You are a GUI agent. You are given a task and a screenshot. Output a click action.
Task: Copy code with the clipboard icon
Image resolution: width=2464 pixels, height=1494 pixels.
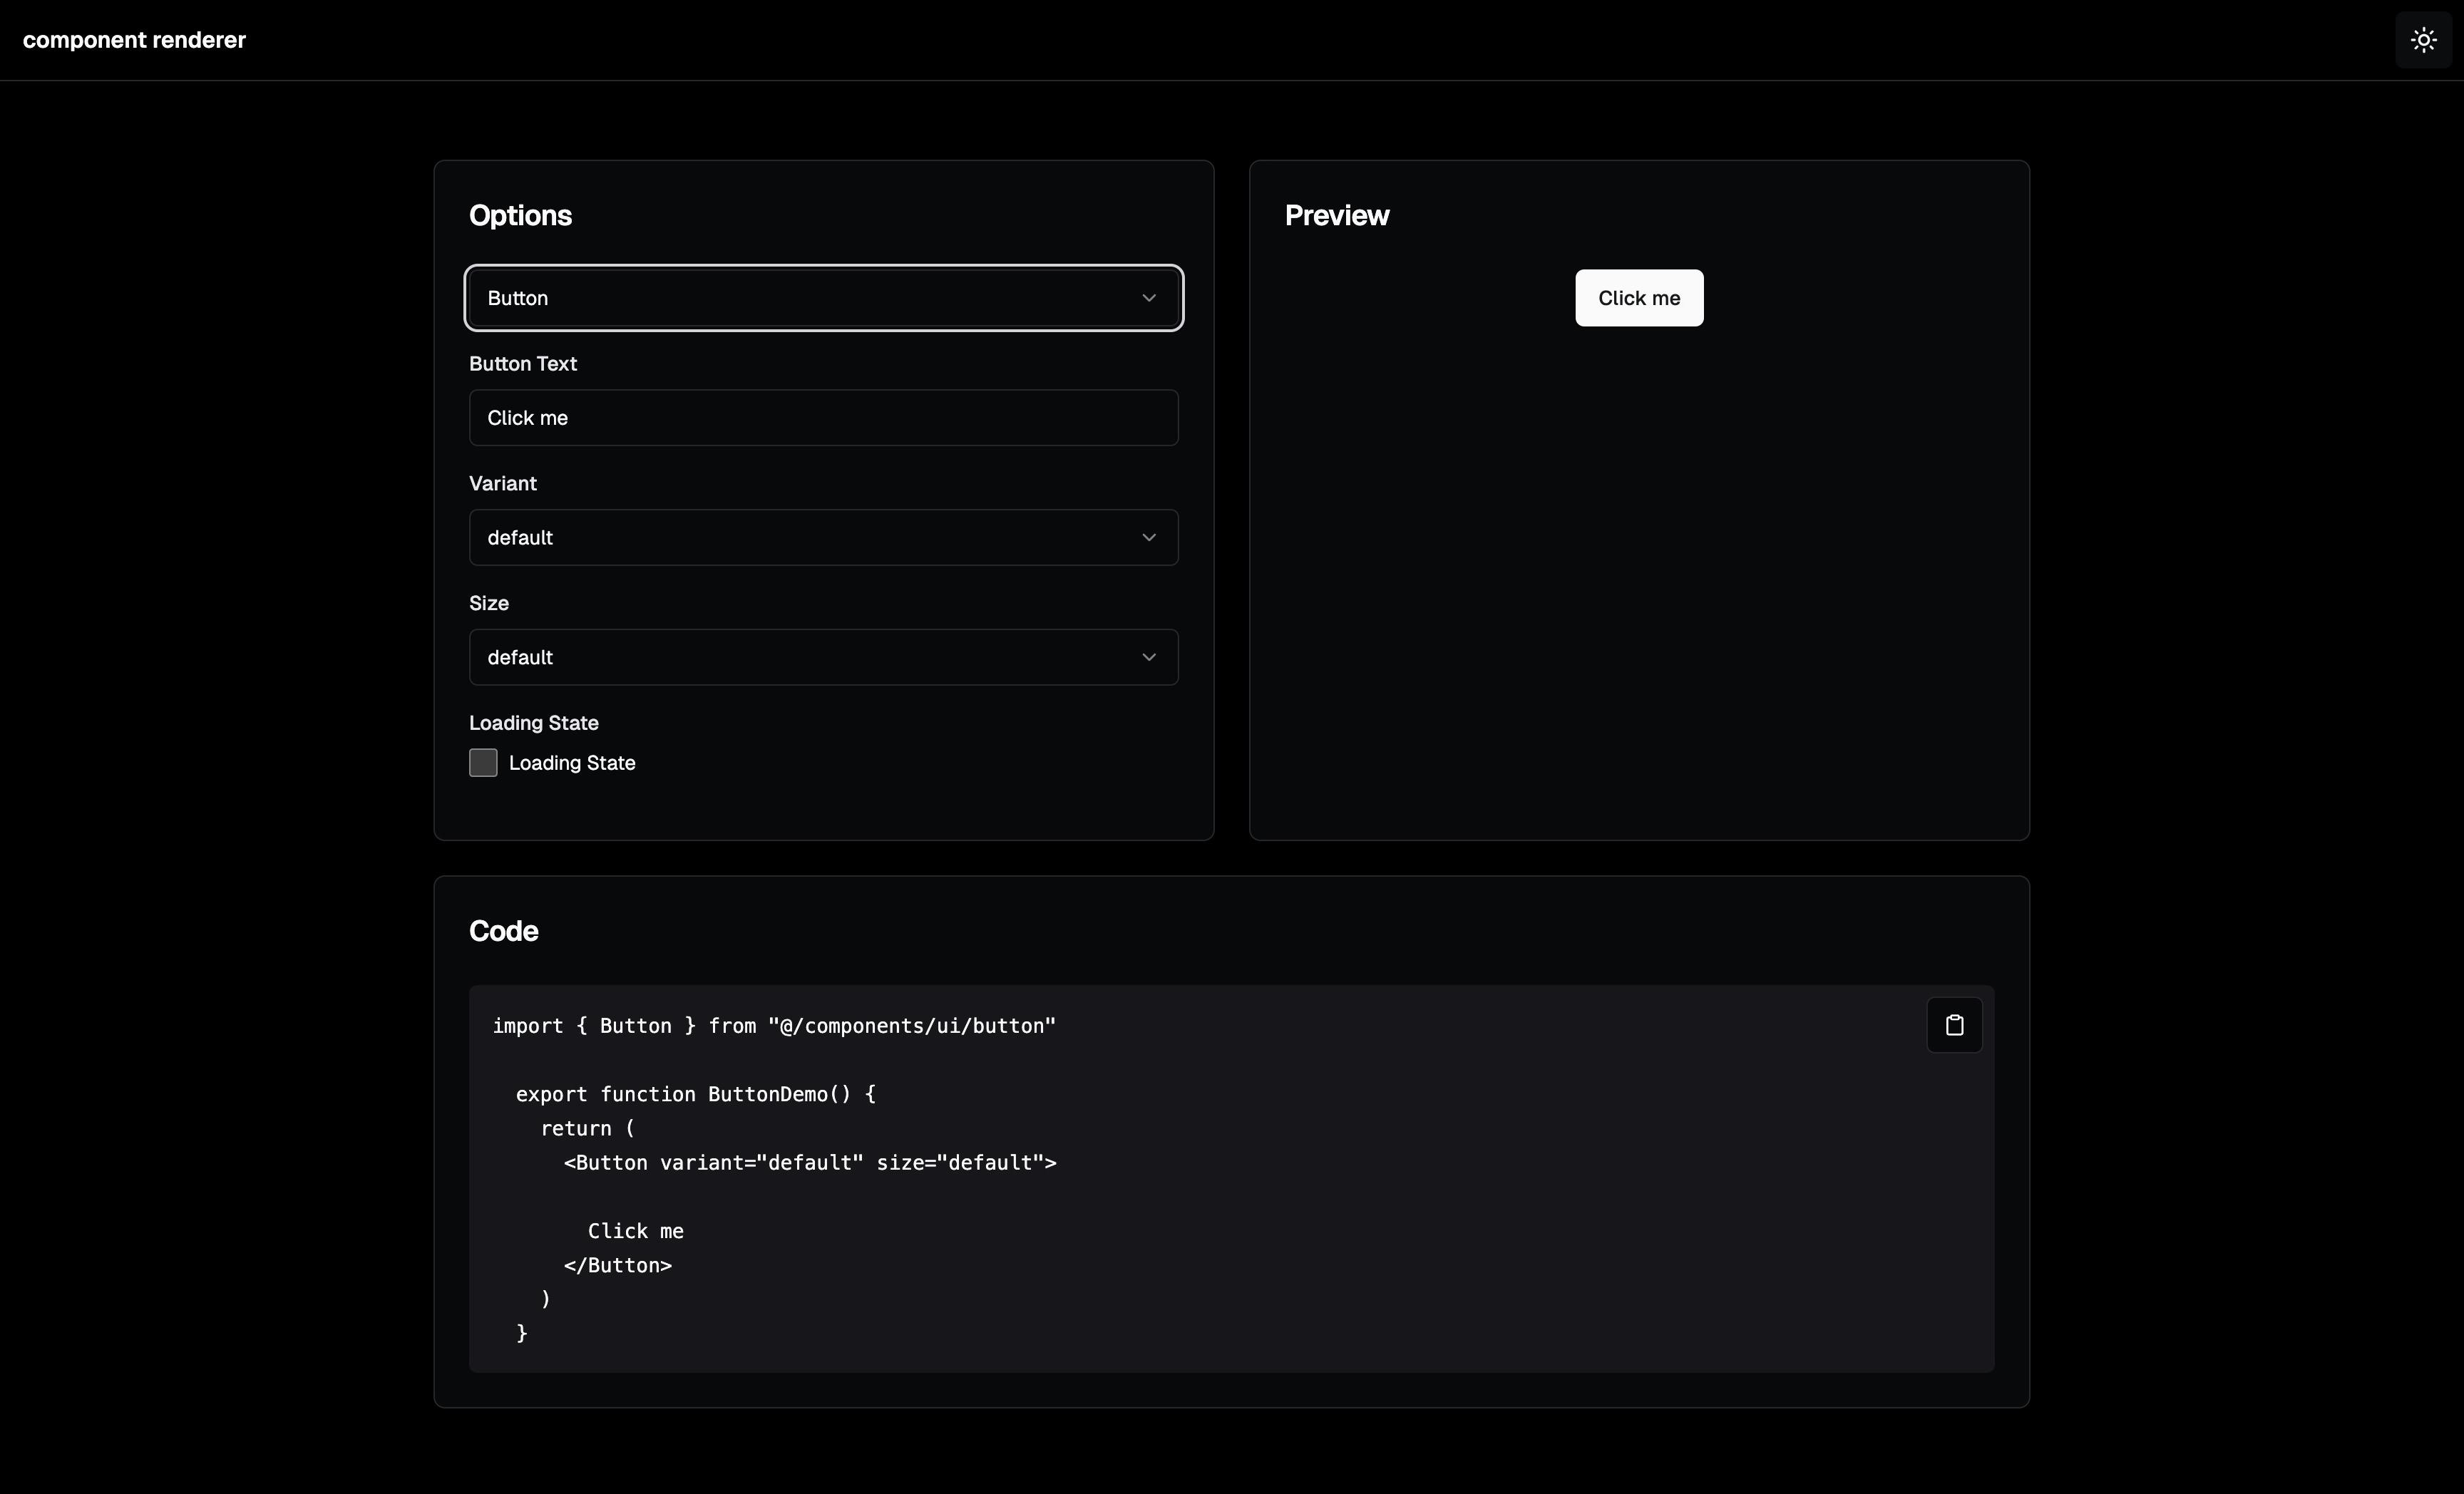(1954, 1025)
